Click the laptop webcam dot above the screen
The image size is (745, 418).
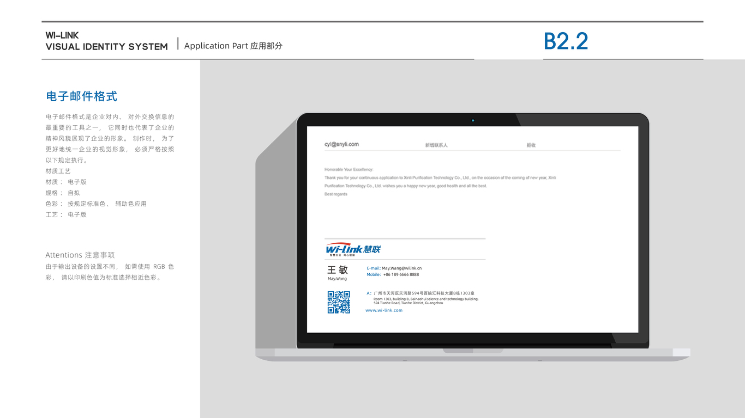pos(473,120)
